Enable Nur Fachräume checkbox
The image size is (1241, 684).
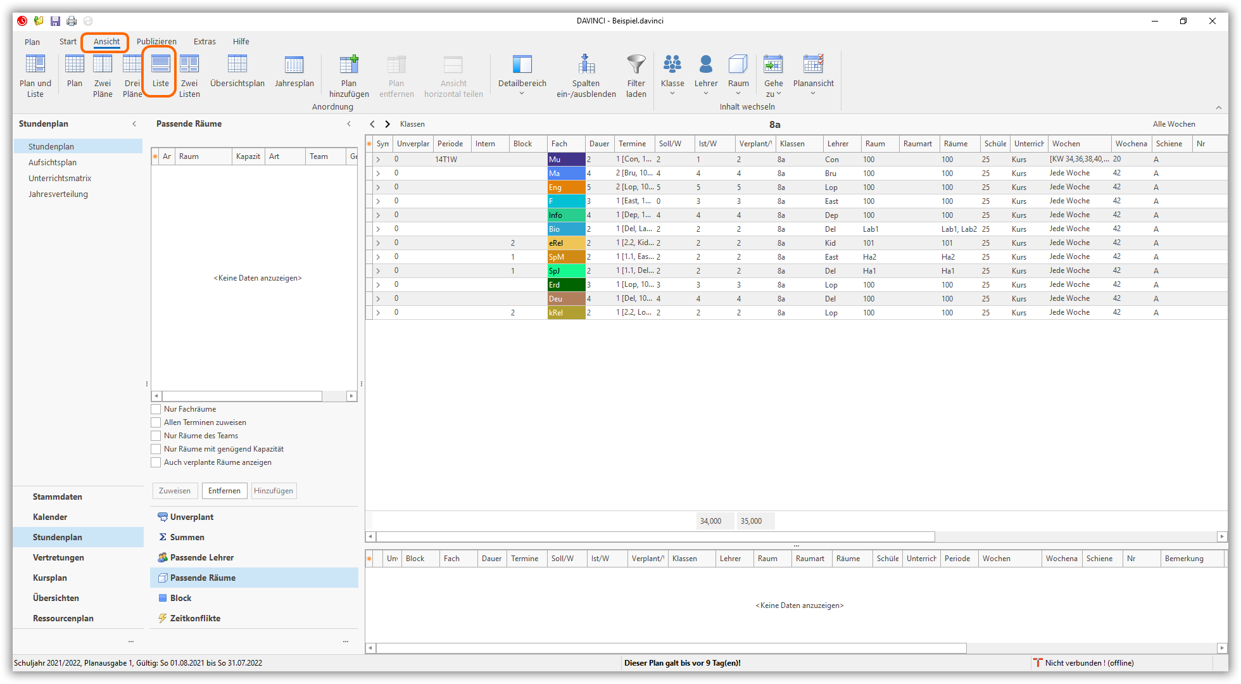(x=156, y=409)
